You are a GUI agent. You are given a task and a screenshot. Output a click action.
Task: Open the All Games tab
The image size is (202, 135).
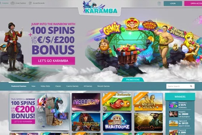88,86
